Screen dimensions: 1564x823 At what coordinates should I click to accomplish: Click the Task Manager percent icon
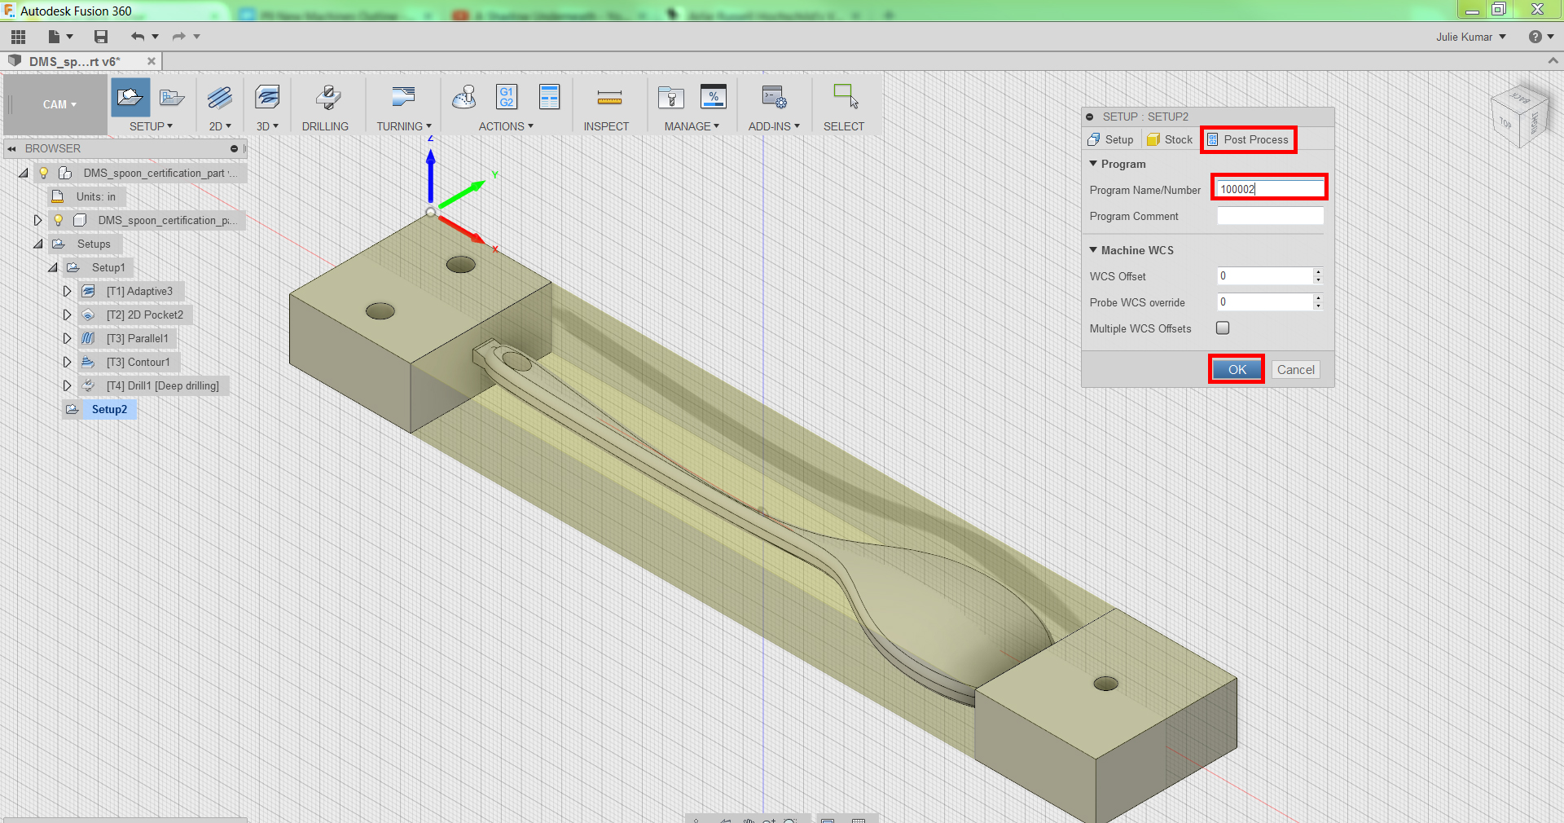(x=714, y=97)
